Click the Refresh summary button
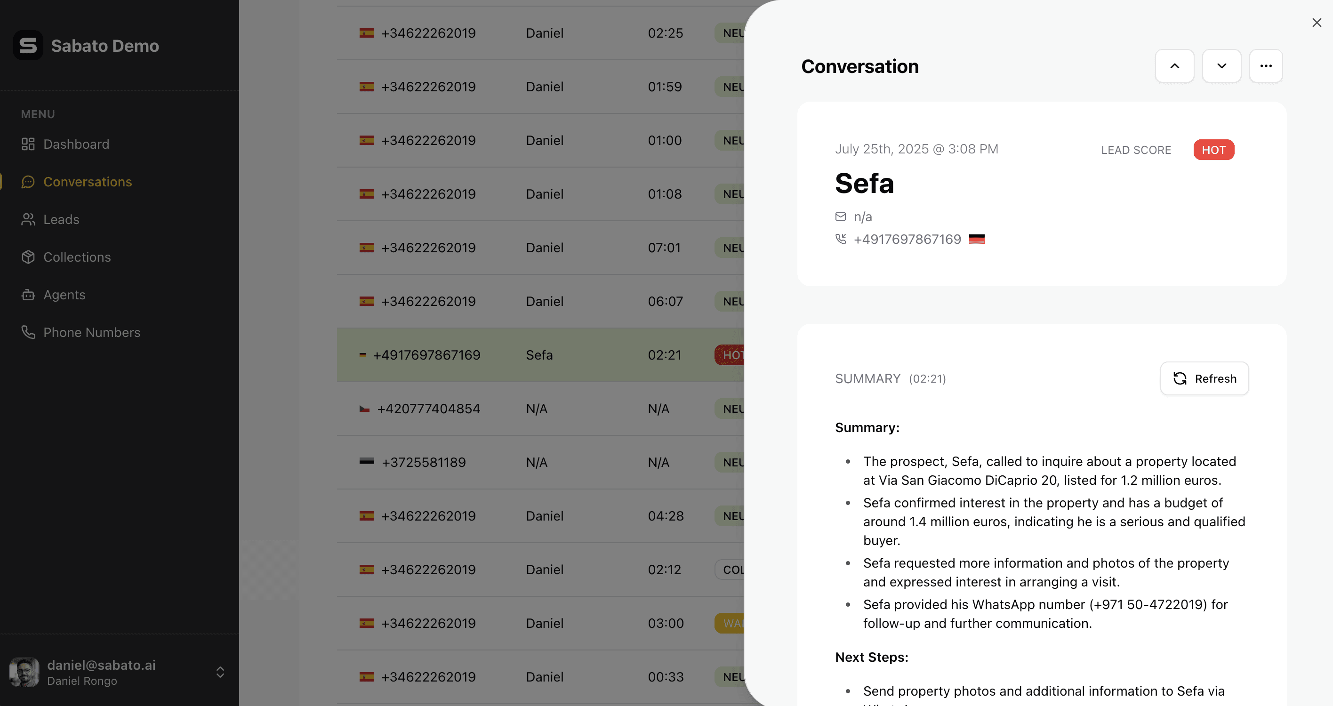The width and height of the screenshot is (1333, 706). (1204, 378)
